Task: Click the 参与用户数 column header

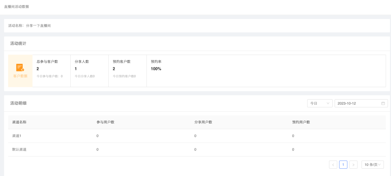Action: 105,122
